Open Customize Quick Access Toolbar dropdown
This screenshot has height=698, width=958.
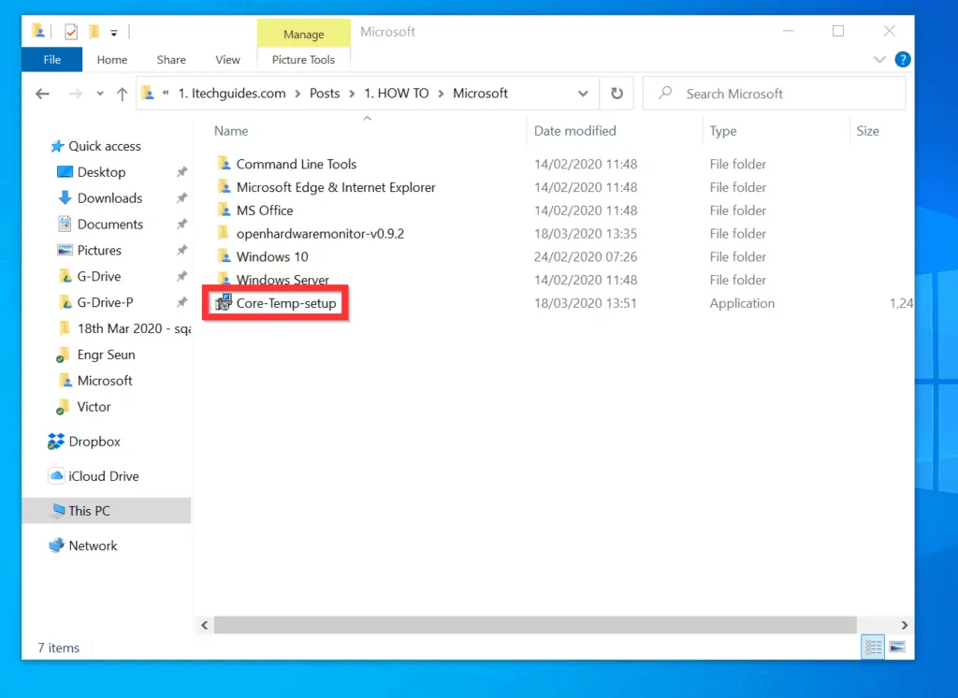(114, 33)
